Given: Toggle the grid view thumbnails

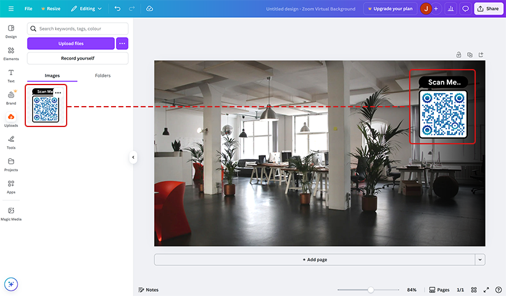Looking at the screenshot, I should click(474, 290).
